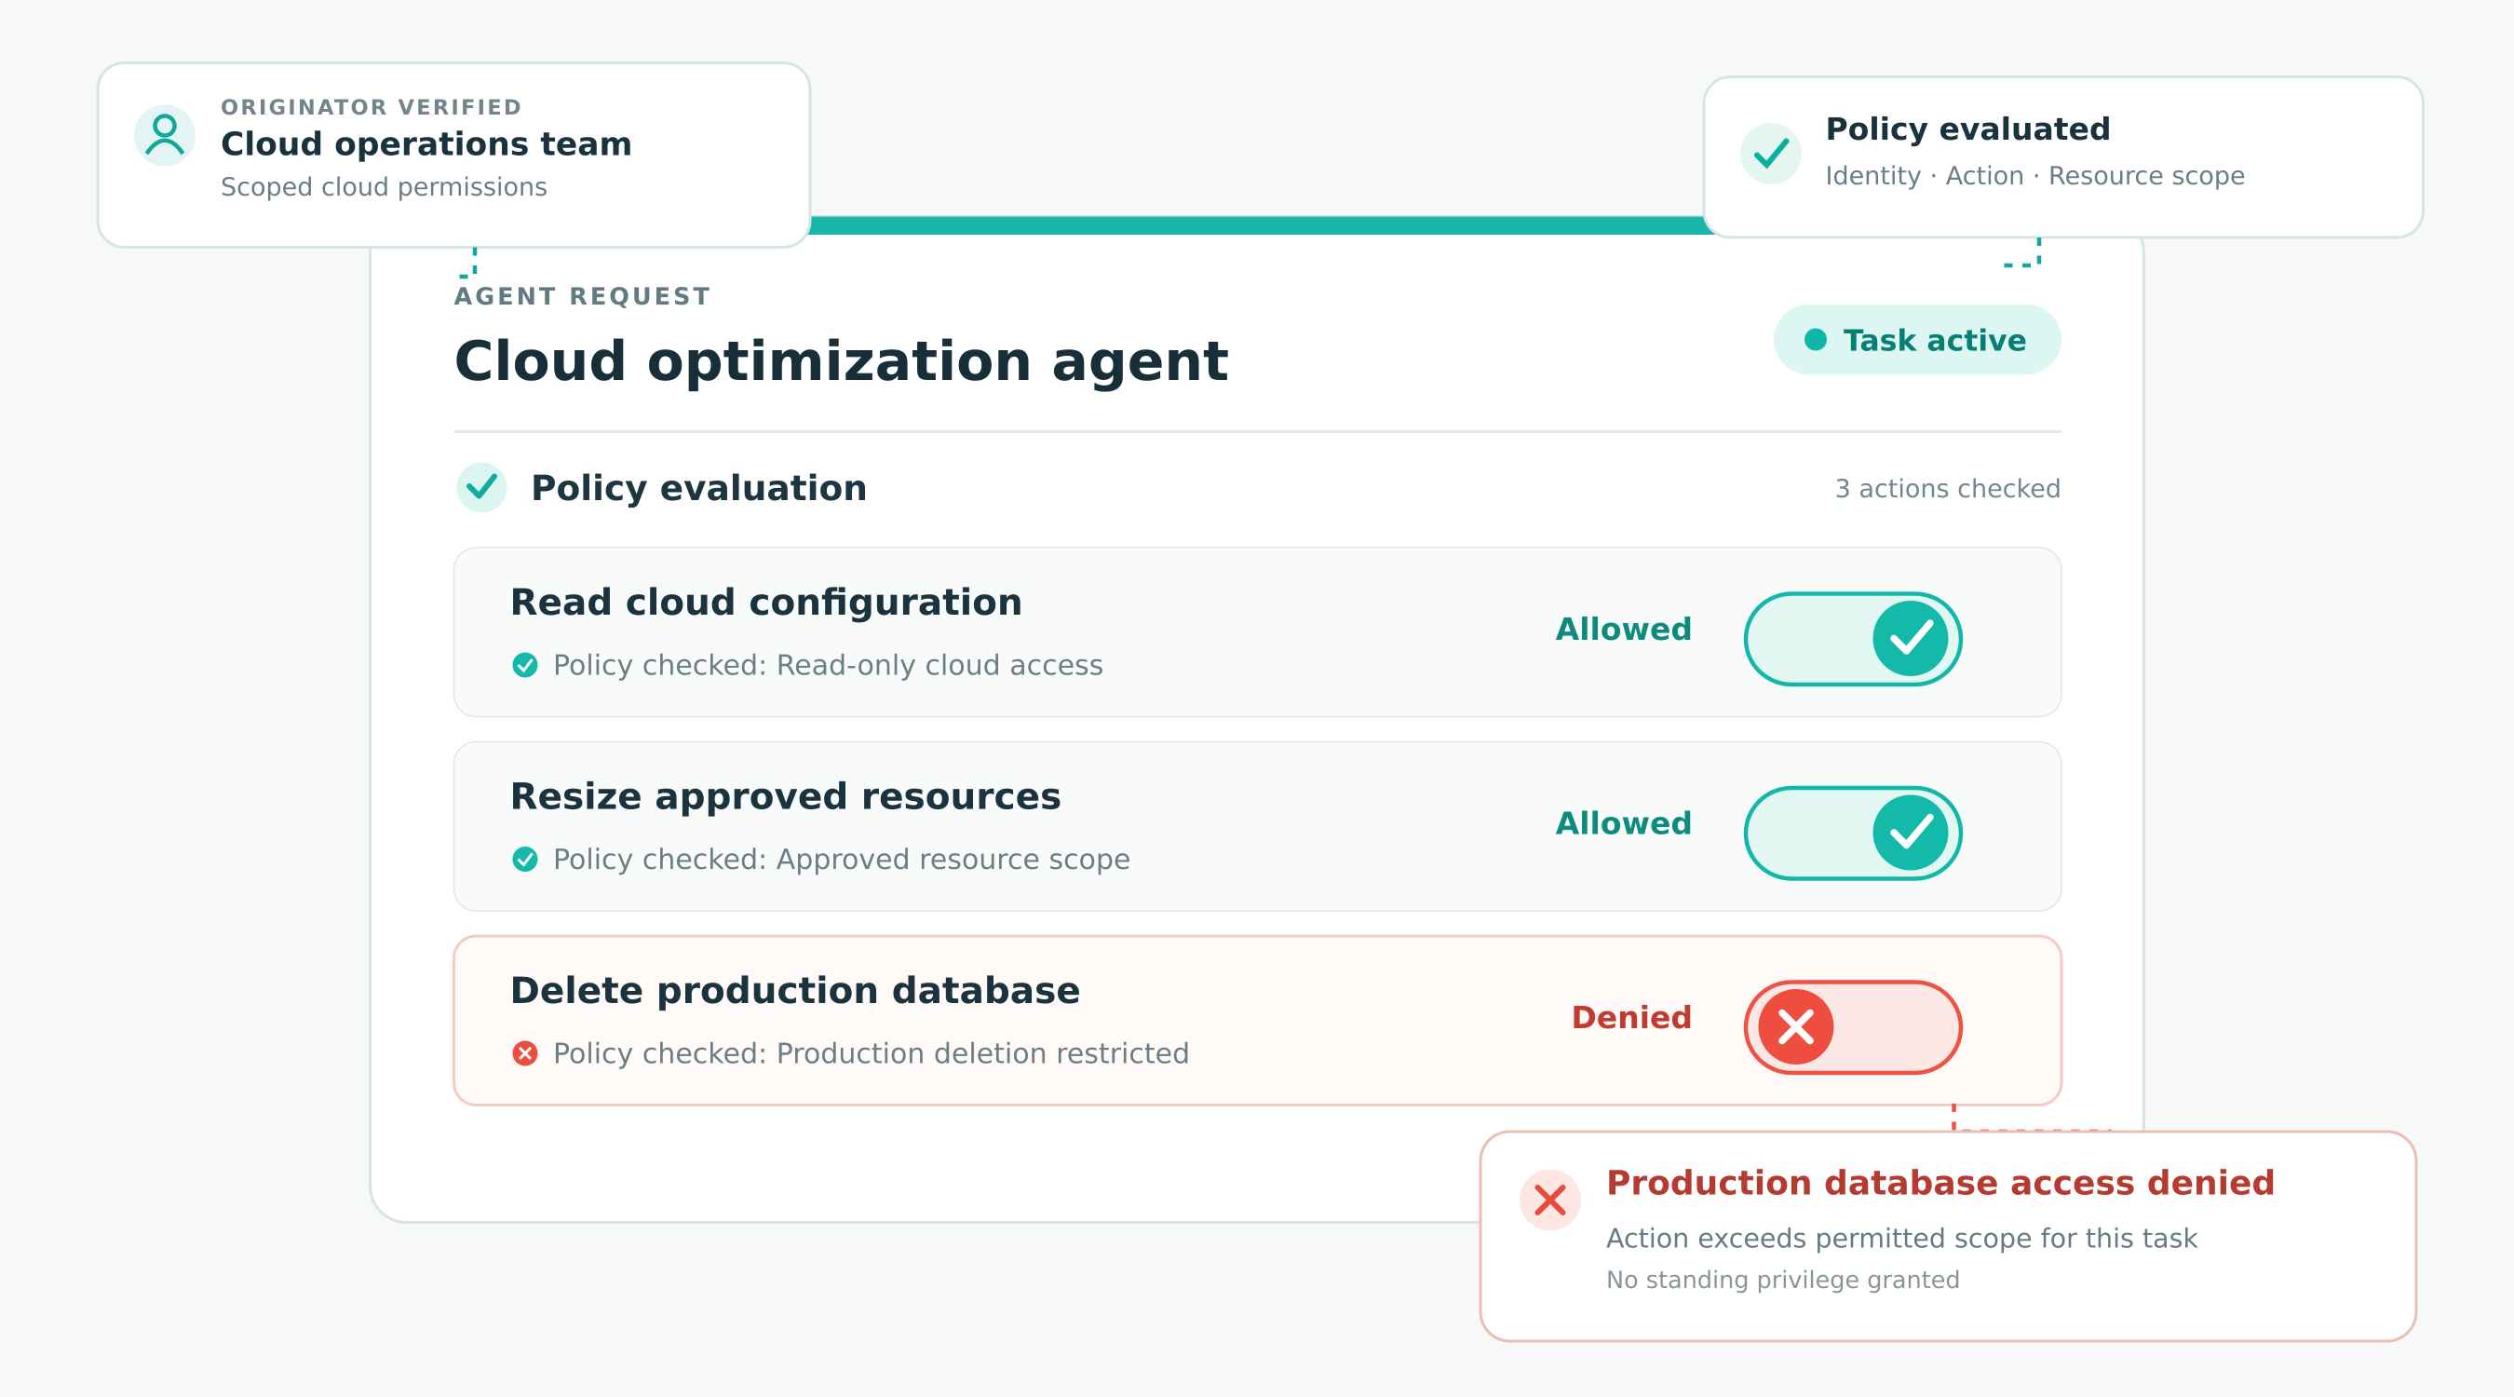
Task: Click Policy checked: Approved resource scope text
Action: click(x=841, y=859)
